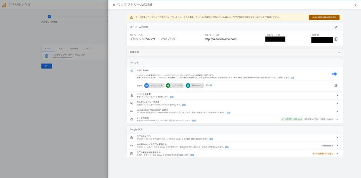Open the three-dot more options menu

[x=355, y=5]
